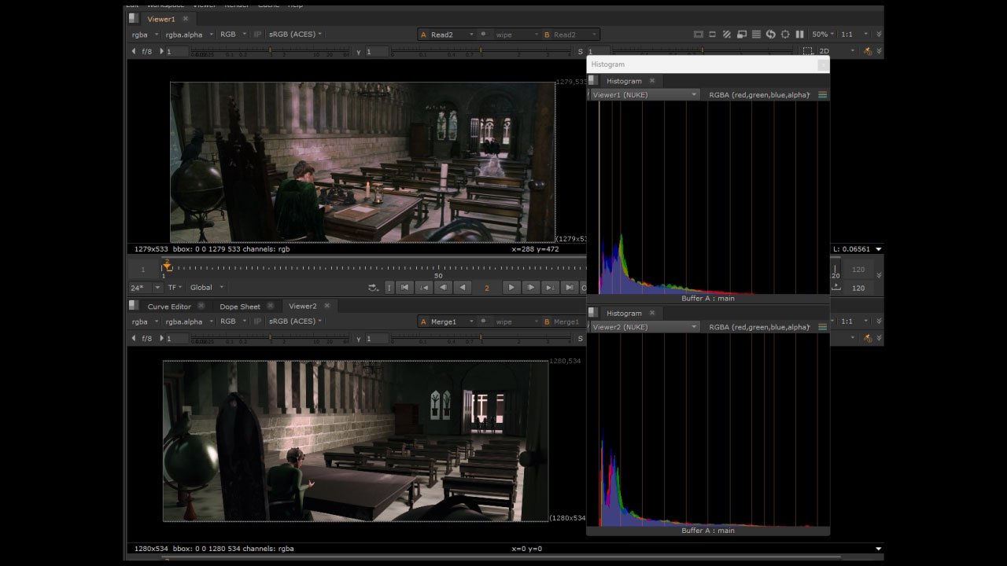The height and width of the screenshot is (566, 1007).
Task: Close the Viewer1 tab
Action: 186,19
